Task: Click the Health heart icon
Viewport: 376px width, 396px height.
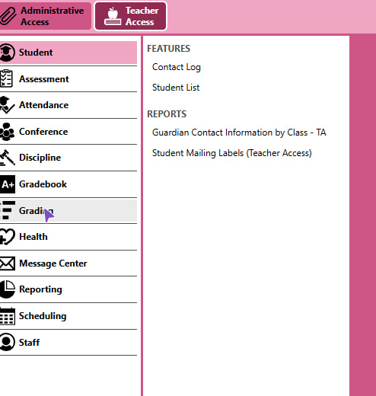Action: pos(8,237)
